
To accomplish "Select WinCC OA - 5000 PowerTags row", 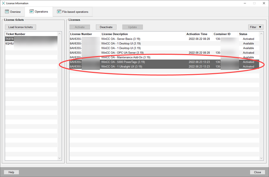I will tap(164, 62).
